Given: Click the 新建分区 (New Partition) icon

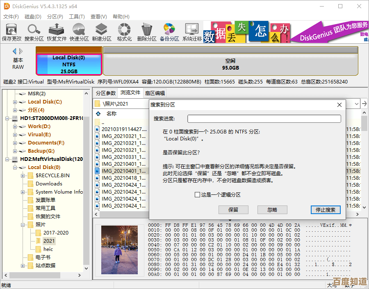Looking at the screenshot, I should (102, 32).
